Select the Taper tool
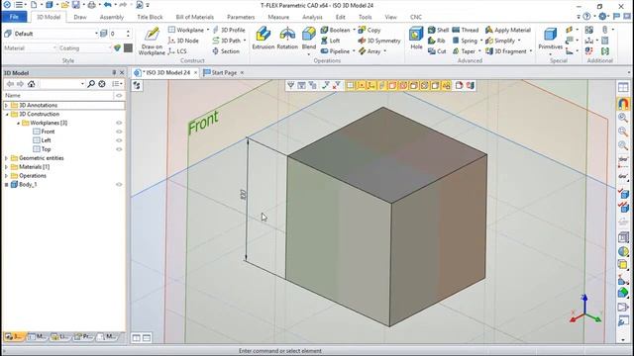The height and width of the screenshot is (356, 634). pos(464,51)
